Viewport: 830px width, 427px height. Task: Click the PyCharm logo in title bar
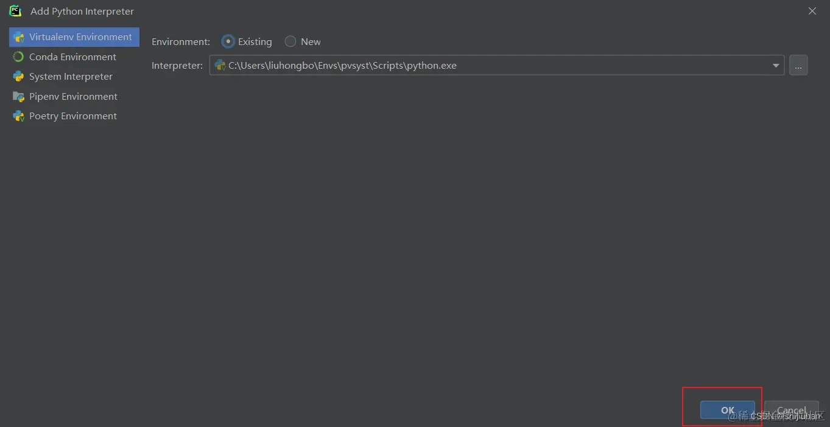pos(15,11)
